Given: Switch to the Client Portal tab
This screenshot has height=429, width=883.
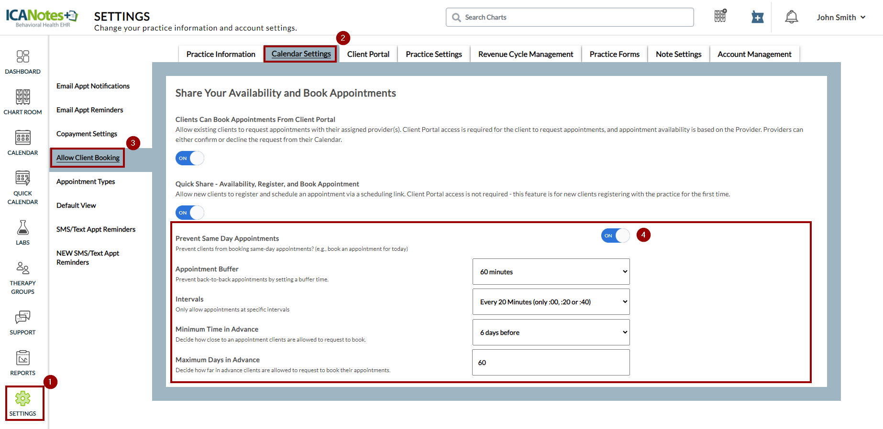Looking at the screenshot, I should (368, 54).
